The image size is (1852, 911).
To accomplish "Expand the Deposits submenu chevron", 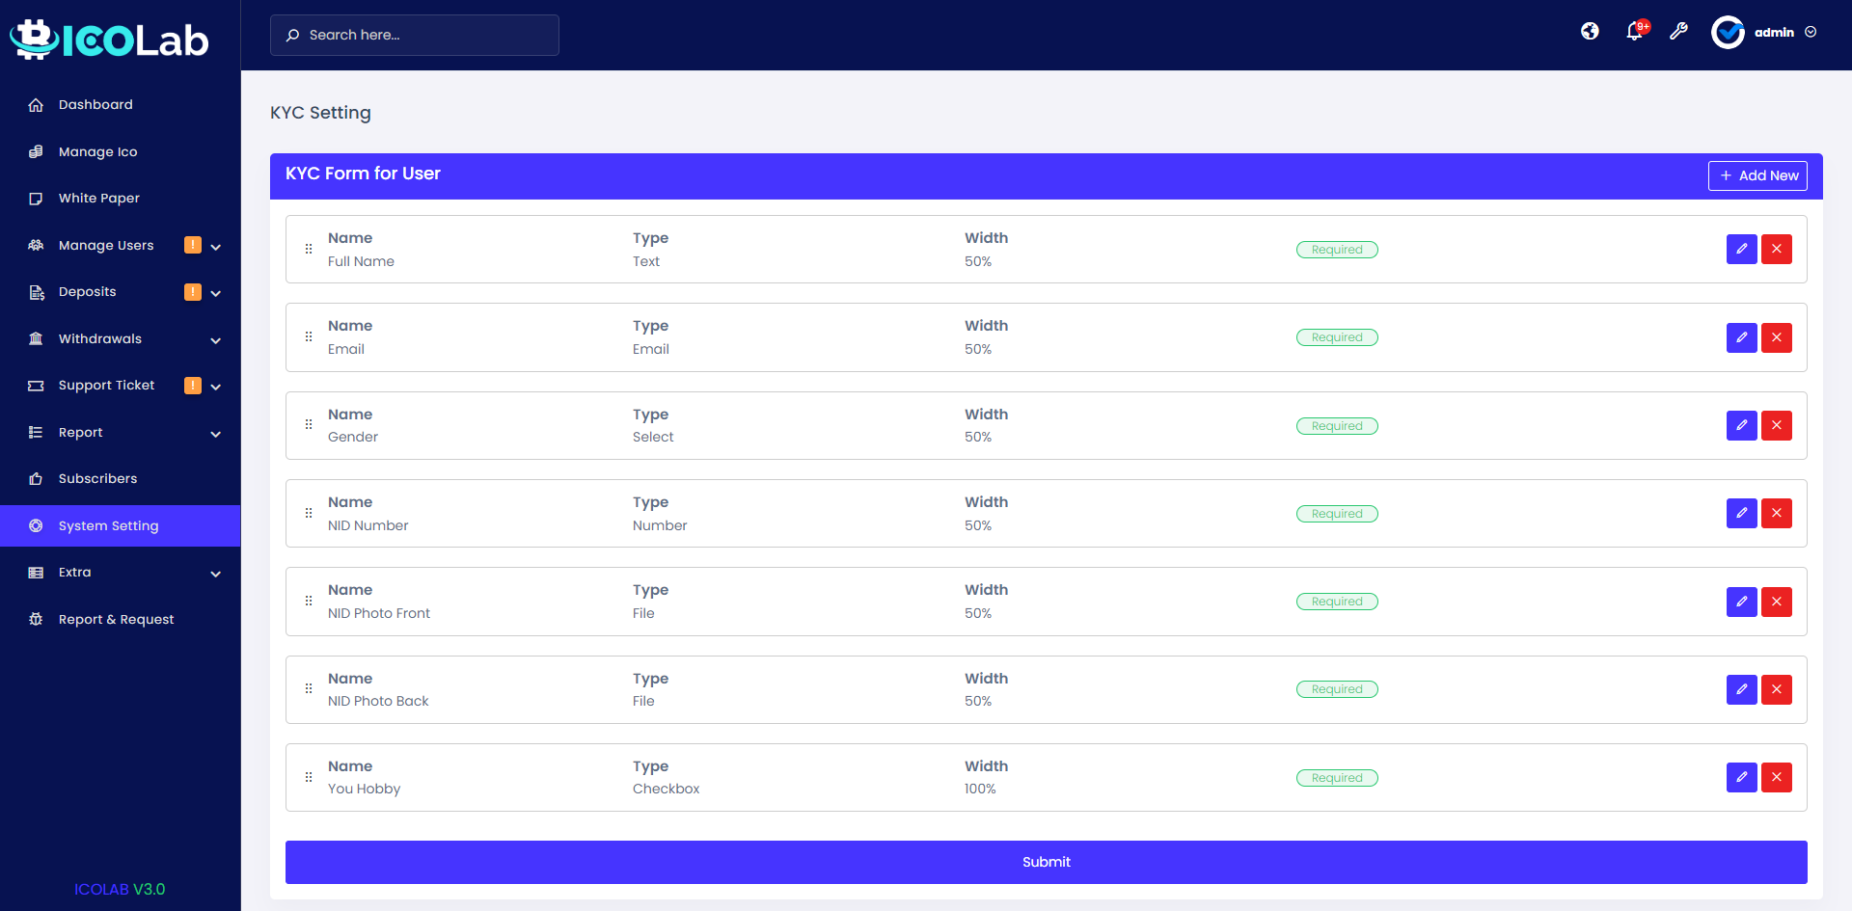I will click(x=216, y=293).
